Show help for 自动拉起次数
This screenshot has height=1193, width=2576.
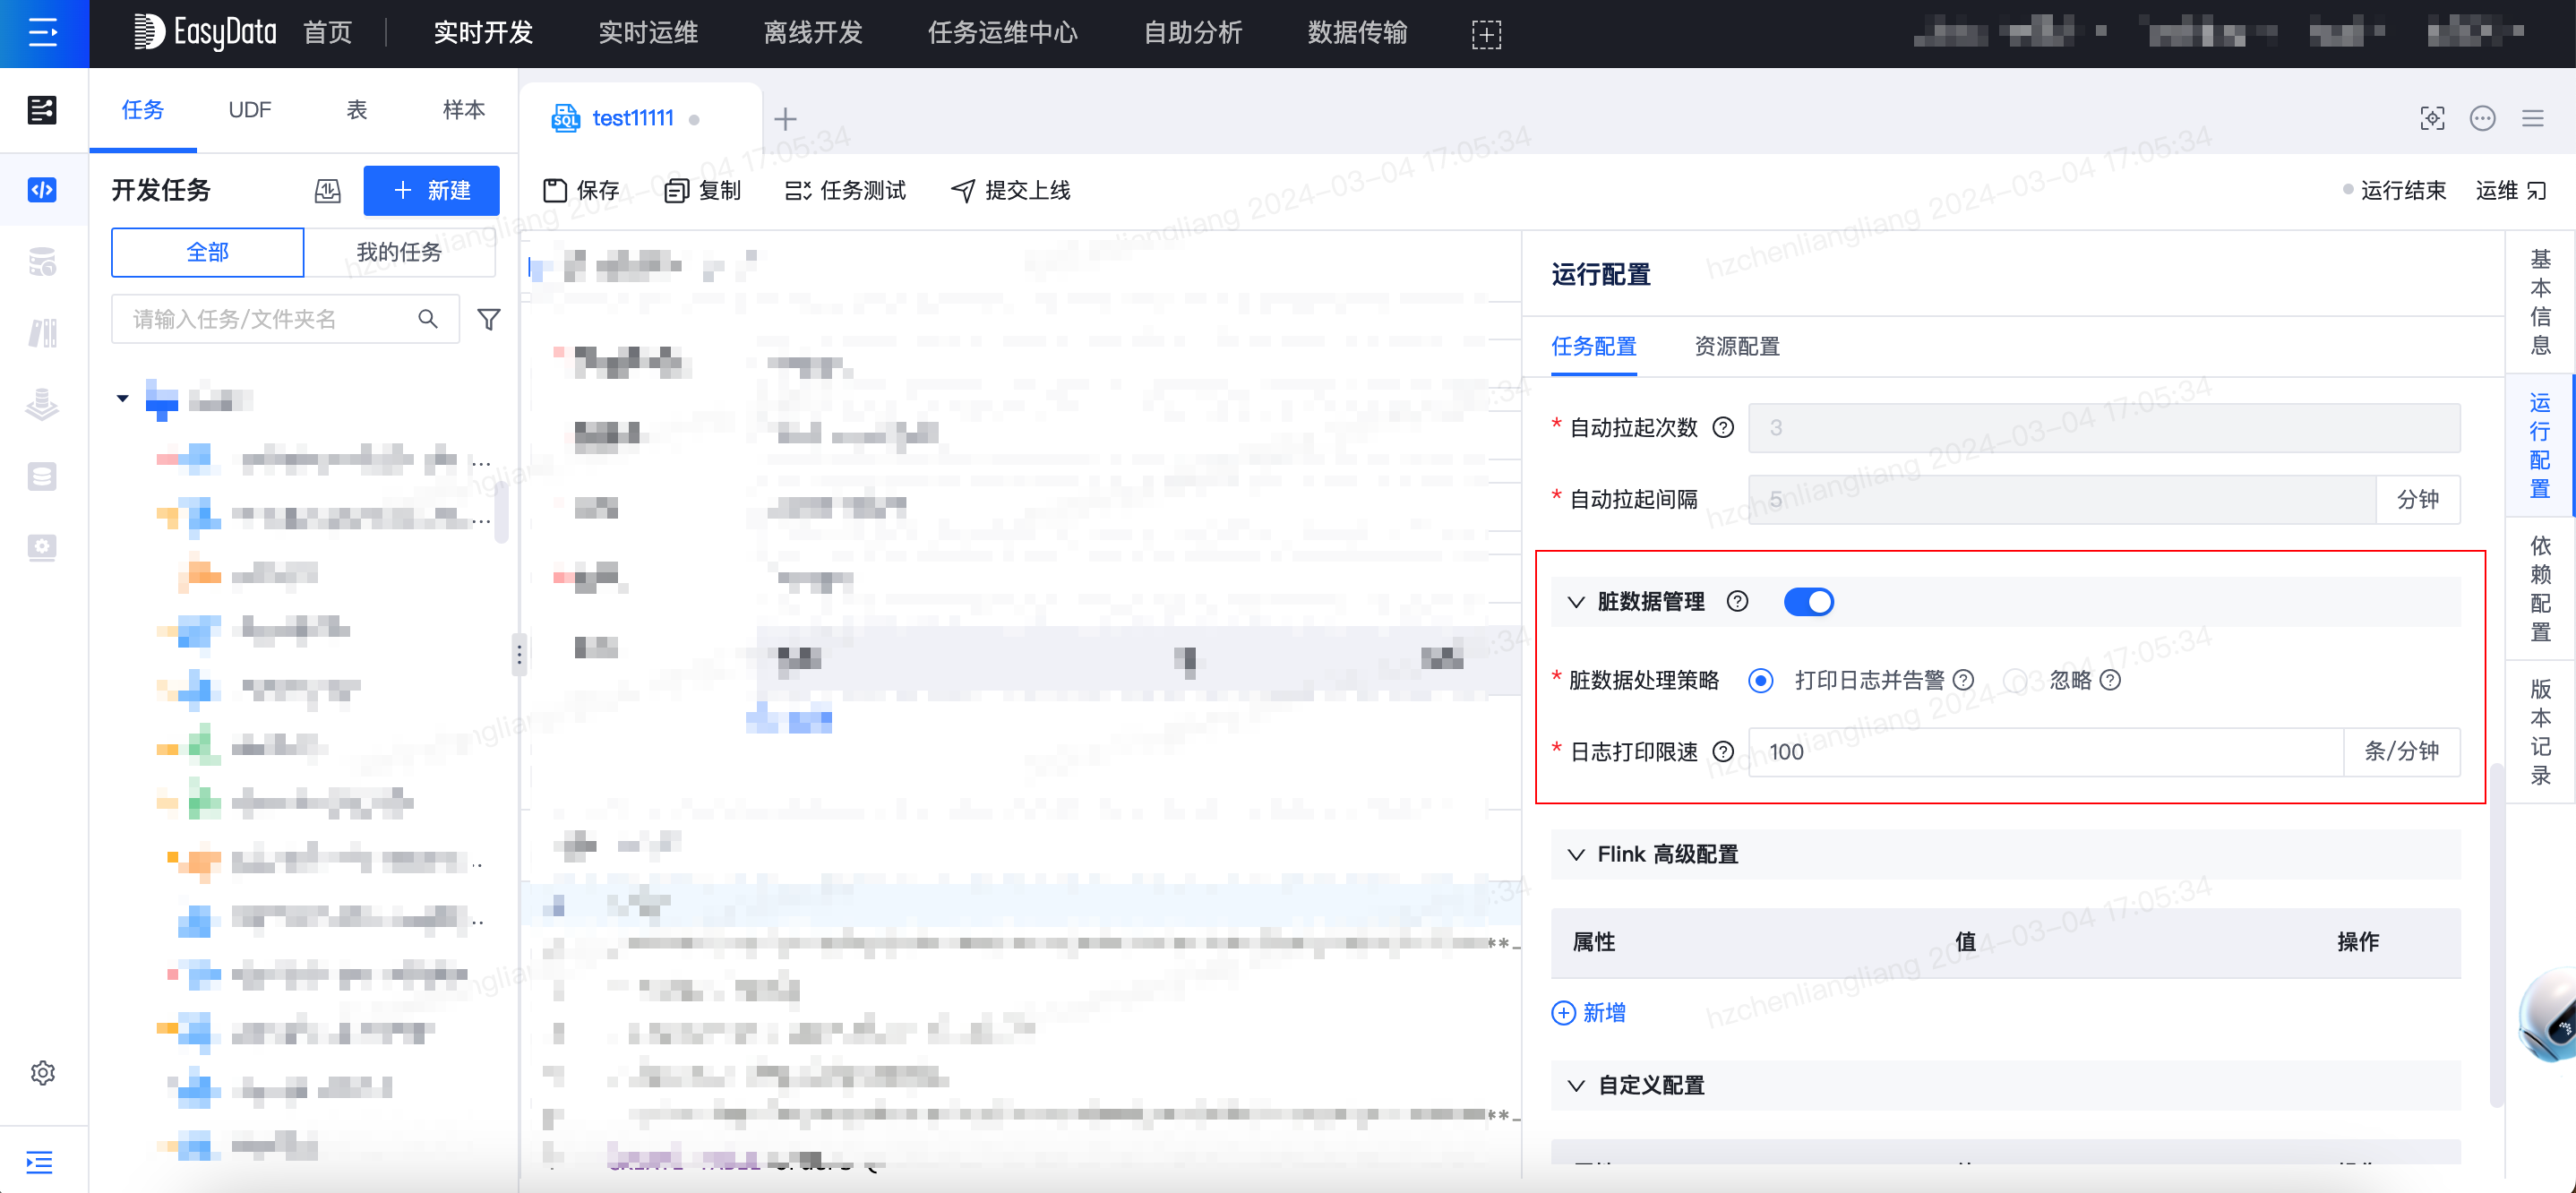coord(1723,428)
